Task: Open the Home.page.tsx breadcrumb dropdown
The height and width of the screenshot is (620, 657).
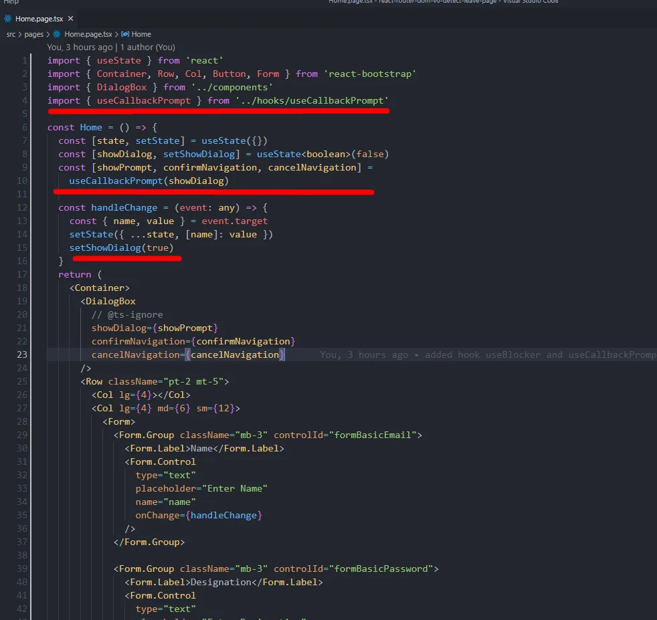Action: [x=88, y=34]
